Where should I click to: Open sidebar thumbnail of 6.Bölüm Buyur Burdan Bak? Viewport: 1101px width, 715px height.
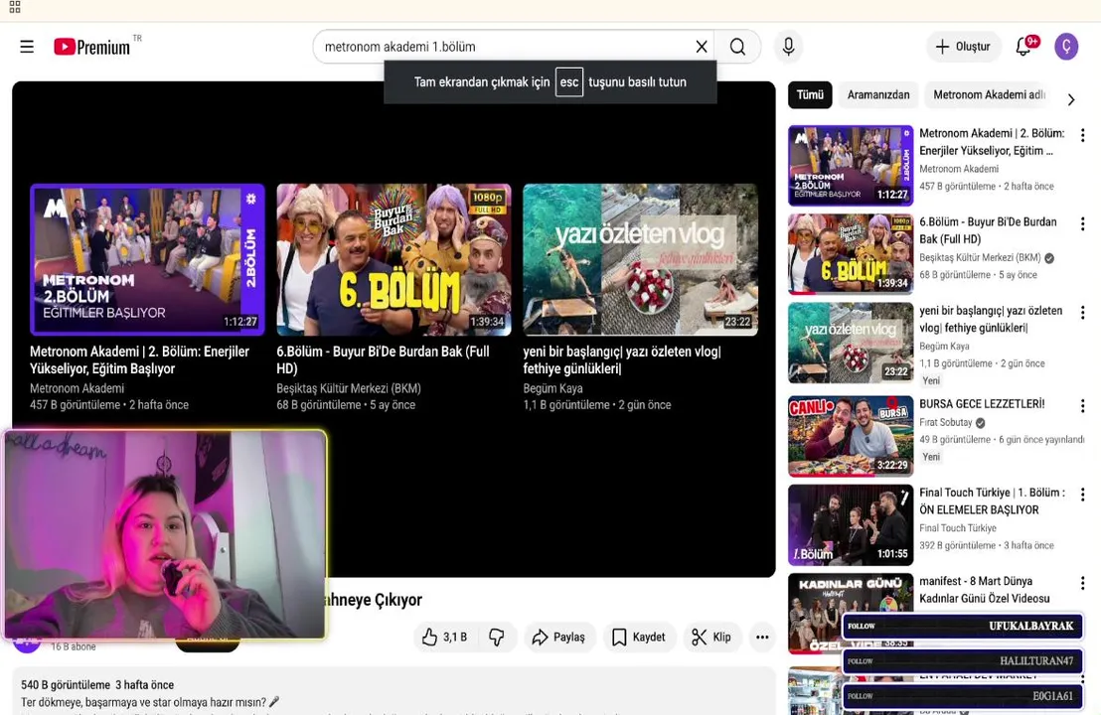point(851,254)
